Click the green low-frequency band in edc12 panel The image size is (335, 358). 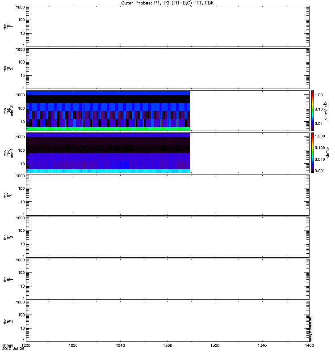[108, 129]
